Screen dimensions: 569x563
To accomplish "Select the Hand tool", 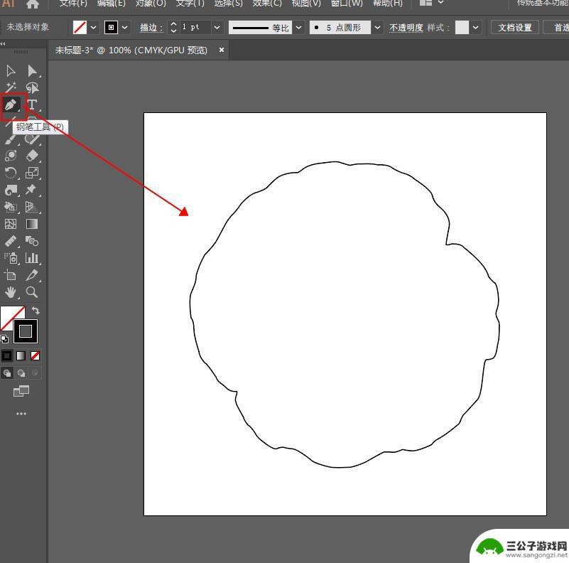I will click(x=11, y=292).
